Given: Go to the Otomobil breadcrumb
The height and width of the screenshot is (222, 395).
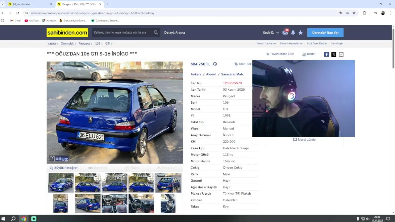Looking at the screenshot, I should pos(67,43).
